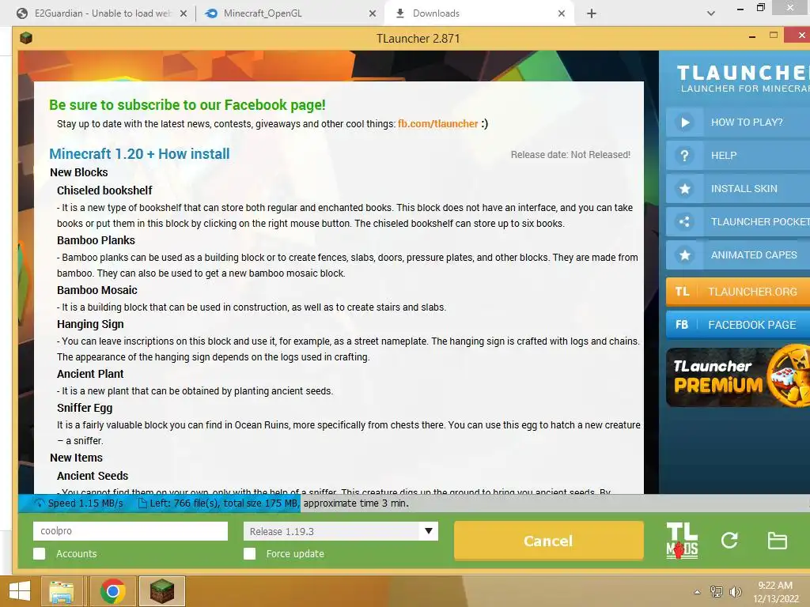Click the TLAUNCHER POCKET menu label
Screen dimensions: 810x607
760,222
